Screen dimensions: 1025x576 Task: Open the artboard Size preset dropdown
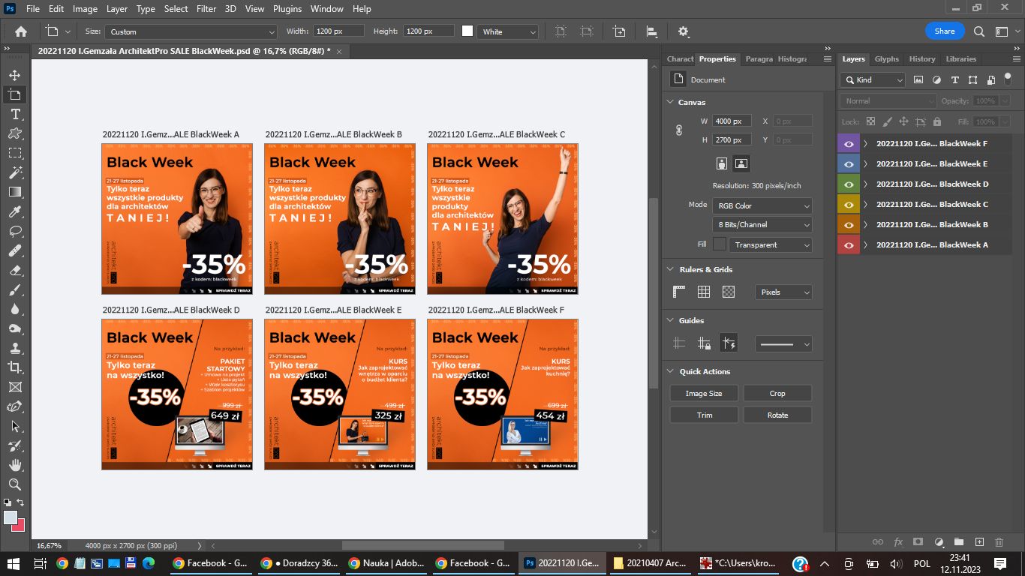click(191, 31)
